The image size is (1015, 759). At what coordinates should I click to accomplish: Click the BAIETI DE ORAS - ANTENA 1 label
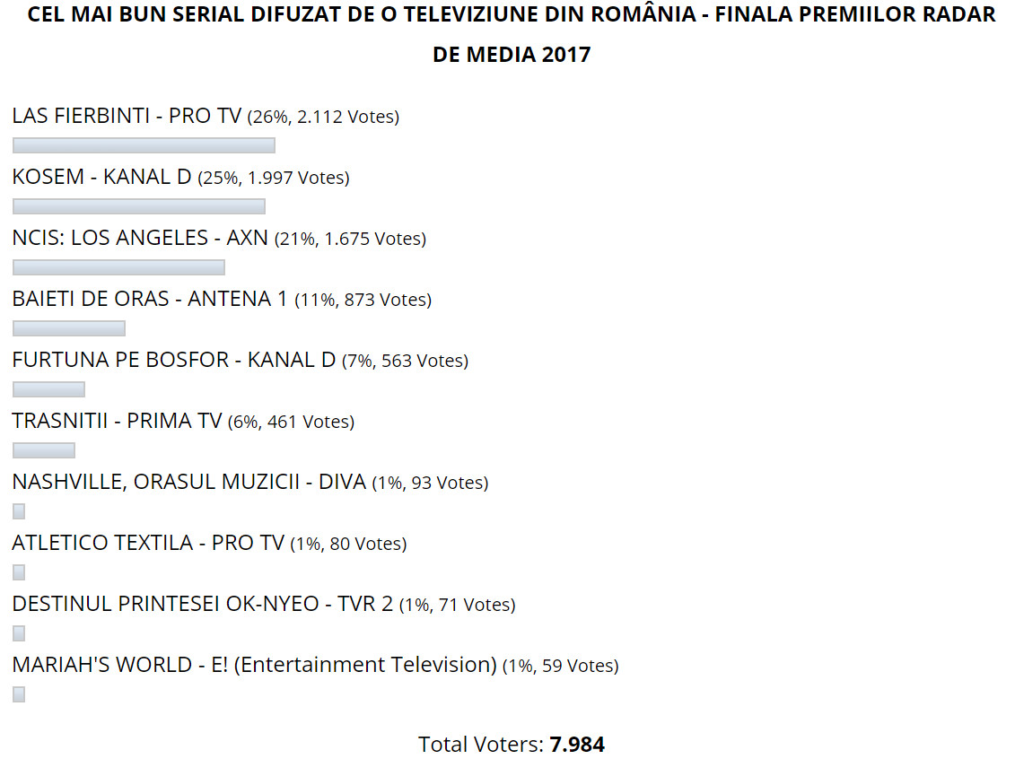tap(150, 299)
